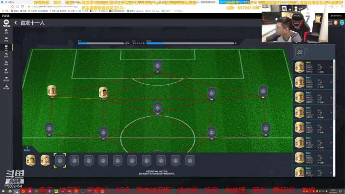Viewport: 345px width, 194px height.
Task: Open the FUT Web App bookmark
Action: [153, 11]
